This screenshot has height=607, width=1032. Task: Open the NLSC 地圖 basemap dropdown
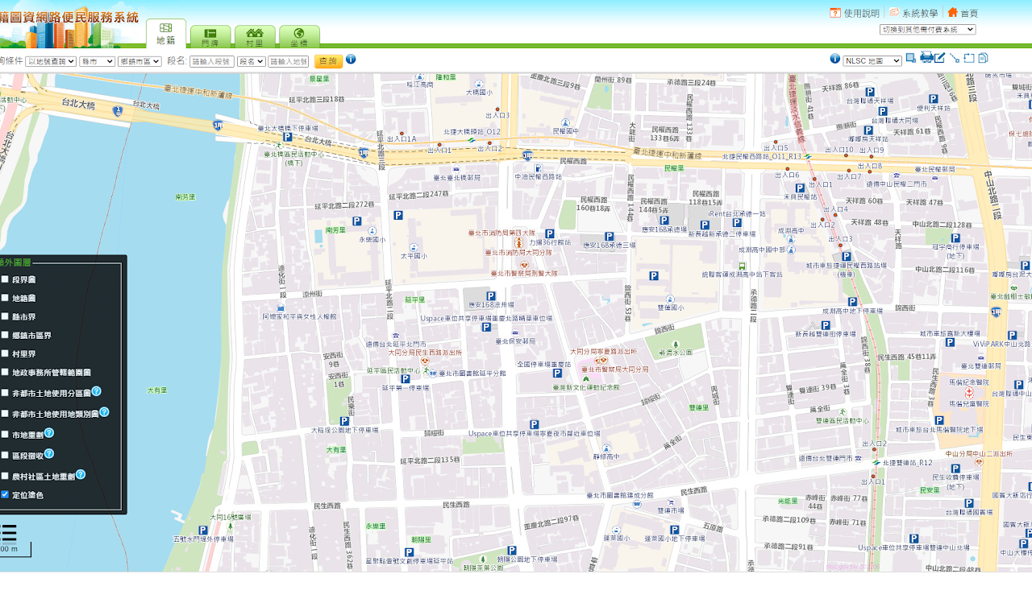872,61
